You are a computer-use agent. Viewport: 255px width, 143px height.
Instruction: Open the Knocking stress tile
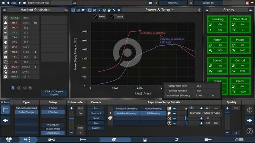point(217,24)
